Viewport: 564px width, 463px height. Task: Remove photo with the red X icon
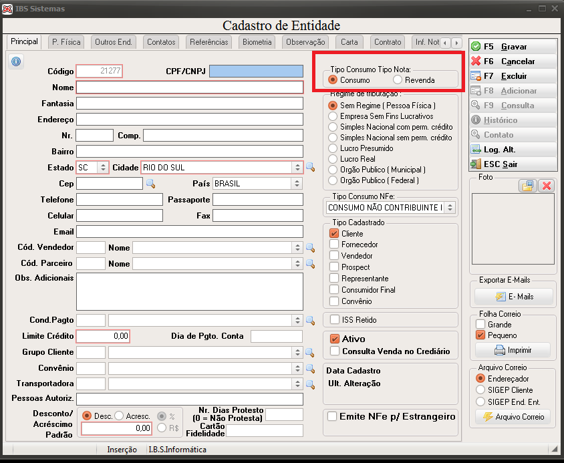click(x=547, y=186)
